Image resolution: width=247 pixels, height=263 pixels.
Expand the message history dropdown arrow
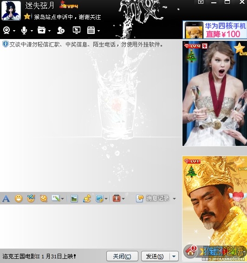(174, 199)
